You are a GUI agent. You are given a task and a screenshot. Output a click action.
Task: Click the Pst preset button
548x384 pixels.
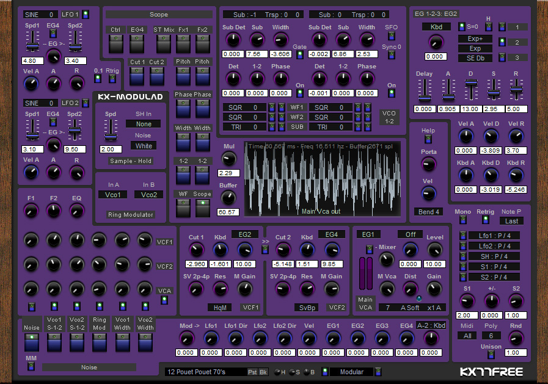pyautogui.click(x=252, y=372)
